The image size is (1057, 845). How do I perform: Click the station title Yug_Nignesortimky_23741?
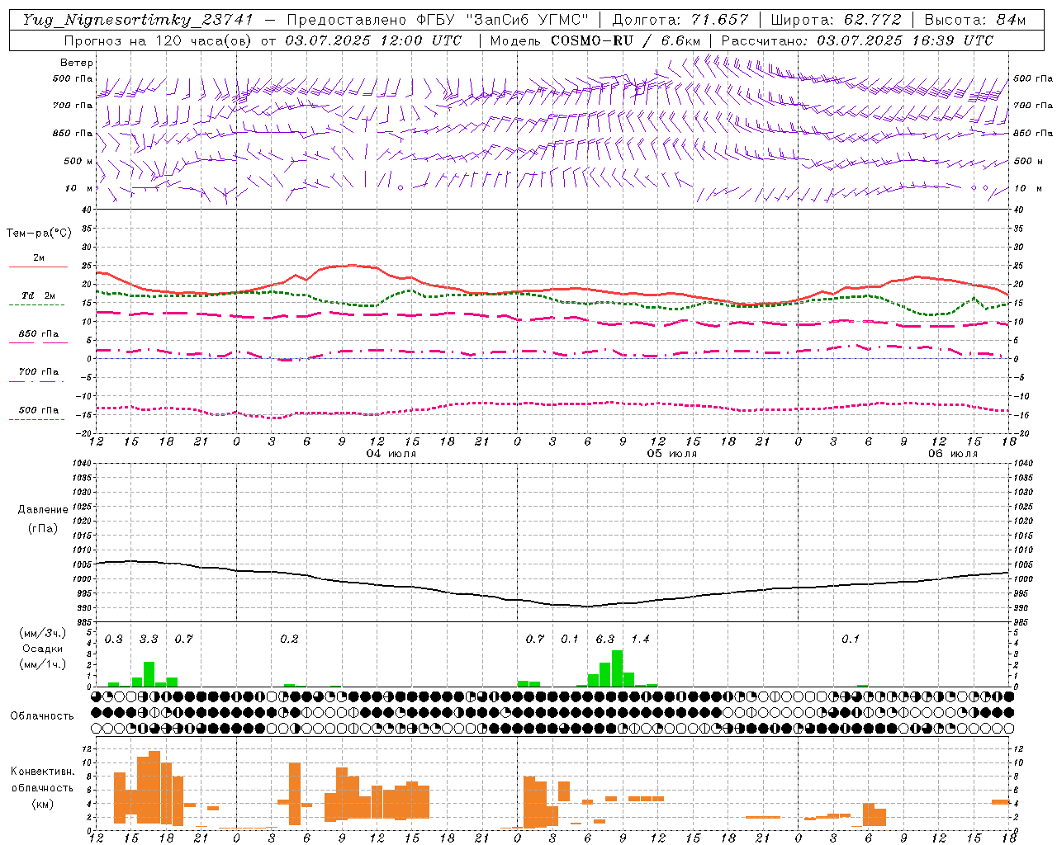coord(138,20)
